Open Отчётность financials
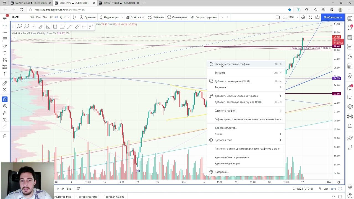Screen dimensions: 354x199 135,17
